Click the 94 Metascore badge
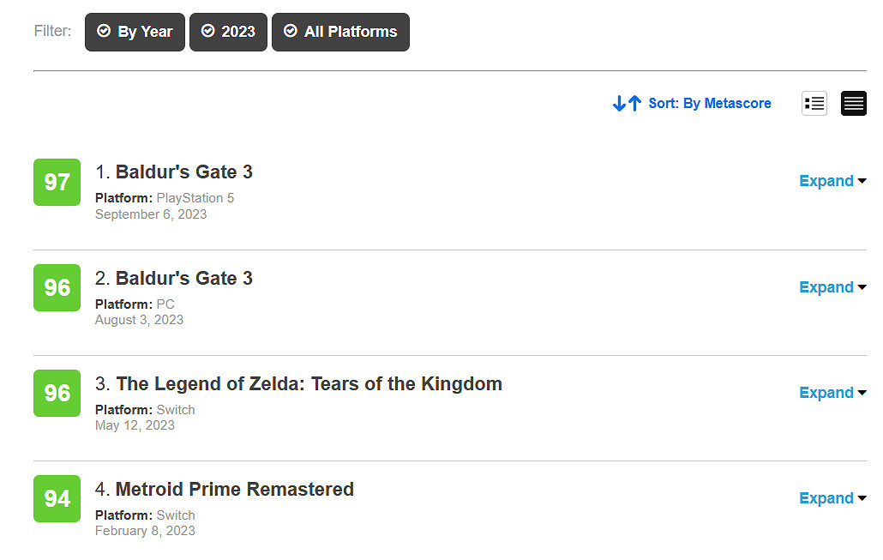Screen dimensions: 883x560 [x=57, y=498]
